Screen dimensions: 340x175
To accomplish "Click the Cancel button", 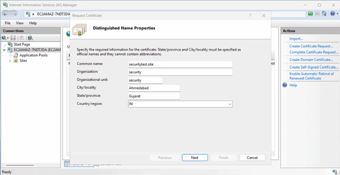I will coord(252,158).
